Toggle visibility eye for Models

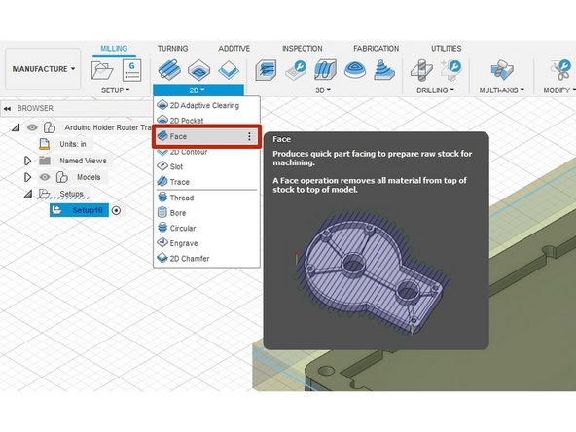click(45, 177)
